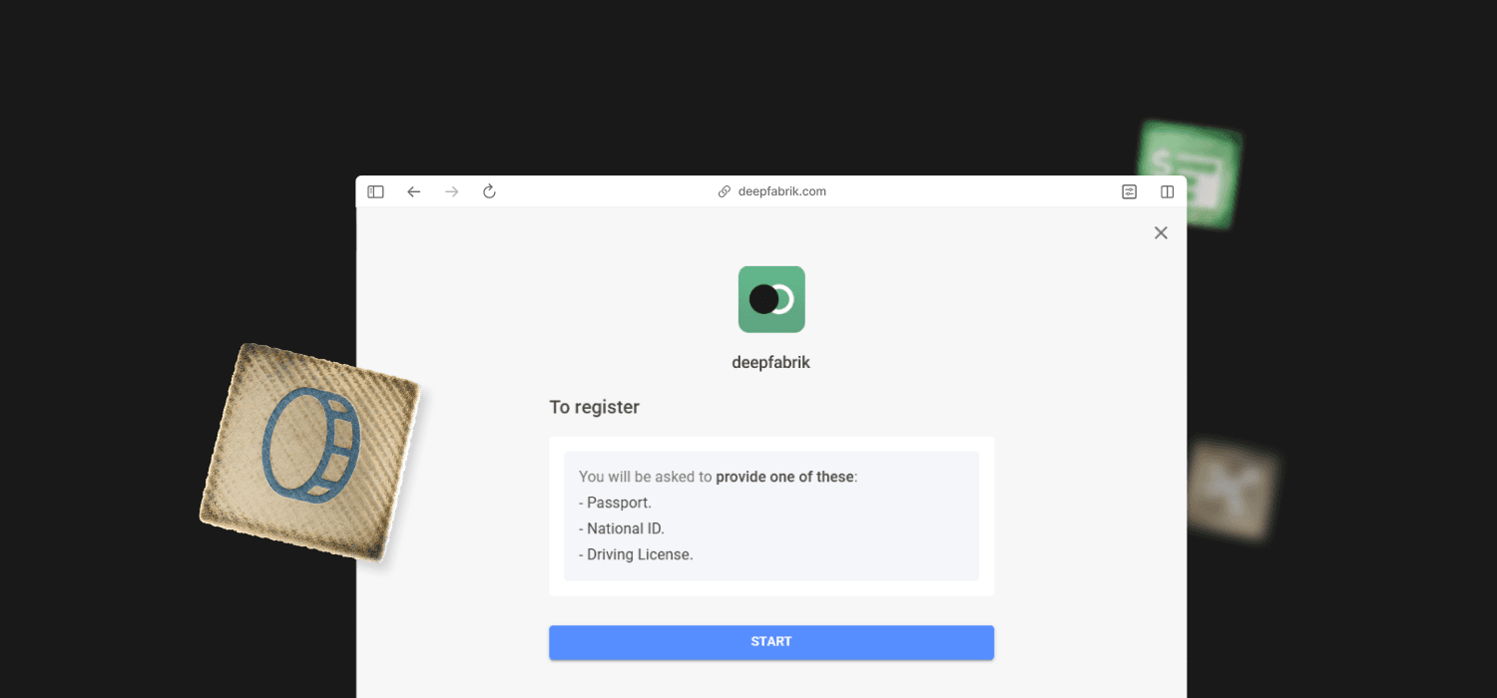Reload the page with the refresh icon
This screenshot has height=698, width=1497.
click(489, 190)
